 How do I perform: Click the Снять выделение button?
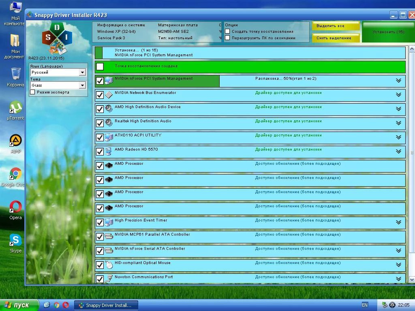pyautogui.click(x=336, y=38)
